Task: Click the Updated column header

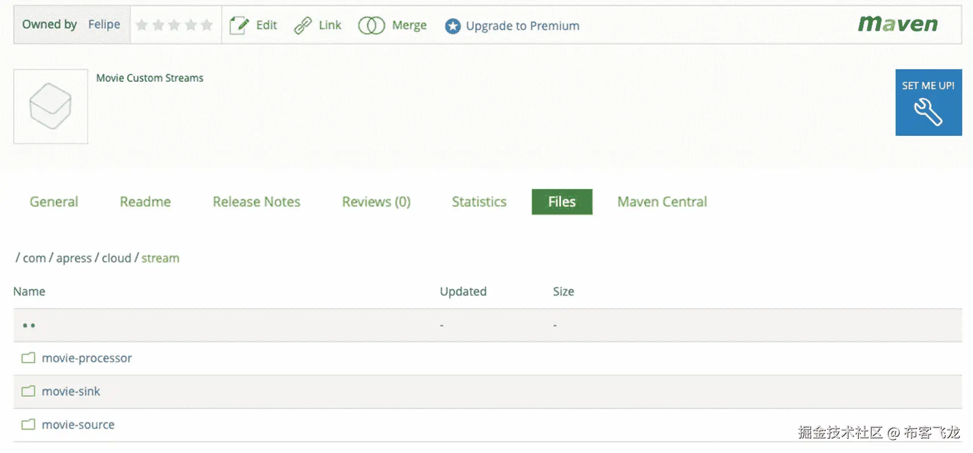Action: (463, 292)
